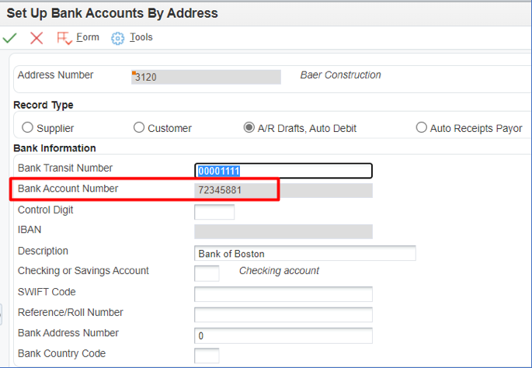Click the Description label
The height and width of the screenshot is (368, 532).
point(43,251)
